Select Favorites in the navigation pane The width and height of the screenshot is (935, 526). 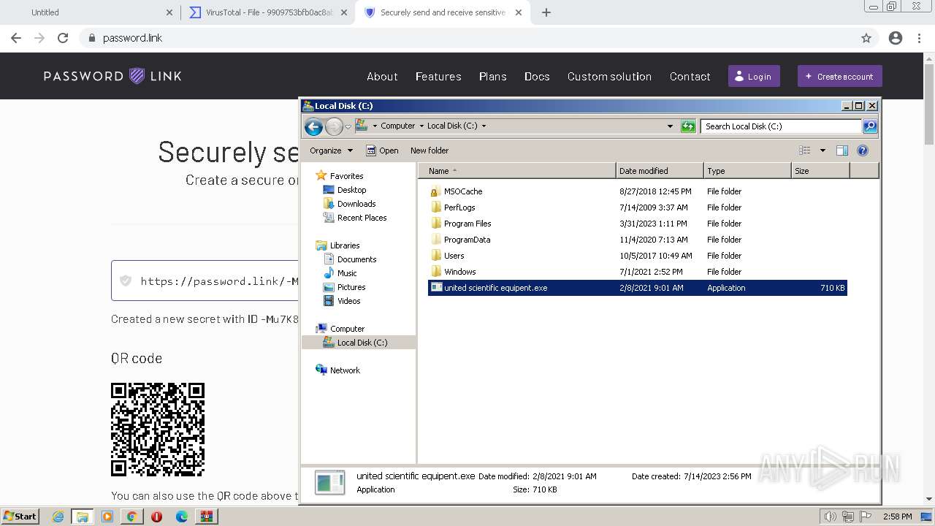(346, 176)
